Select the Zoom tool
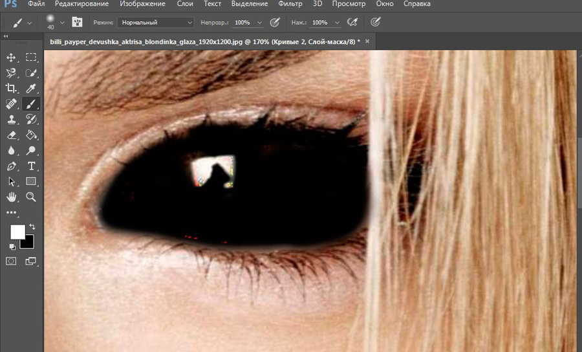The height and width of the screenshot is (352, 582). pyautogui.click(x=31, y=197)
